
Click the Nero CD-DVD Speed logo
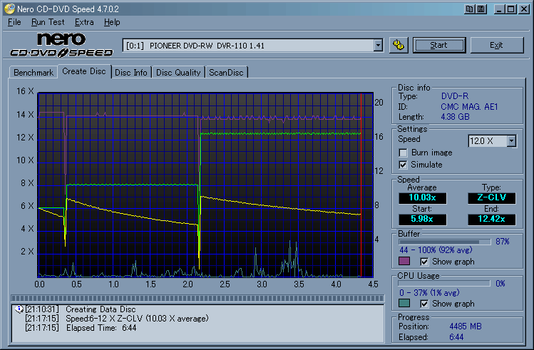[x=61, y=45]
